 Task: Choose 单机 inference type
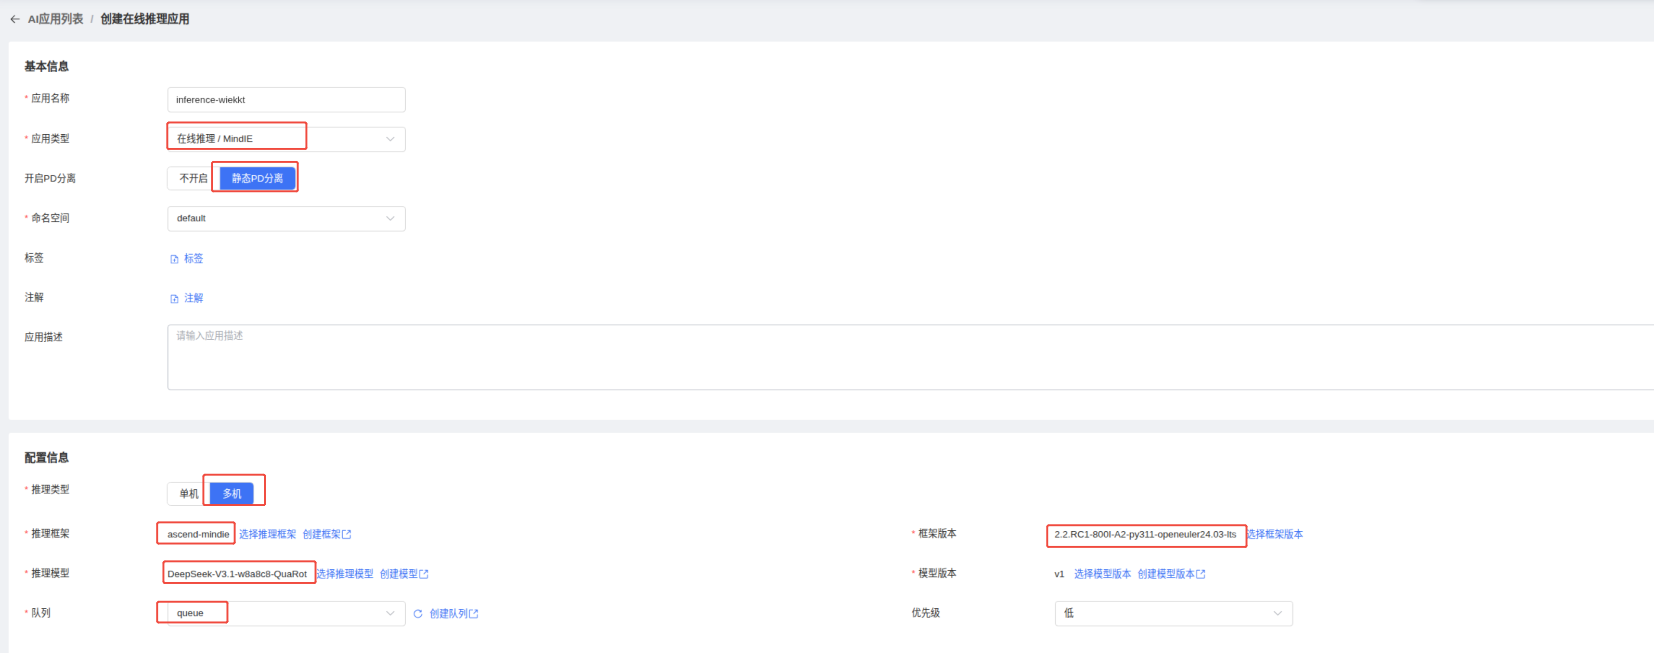tap(188, 494)
